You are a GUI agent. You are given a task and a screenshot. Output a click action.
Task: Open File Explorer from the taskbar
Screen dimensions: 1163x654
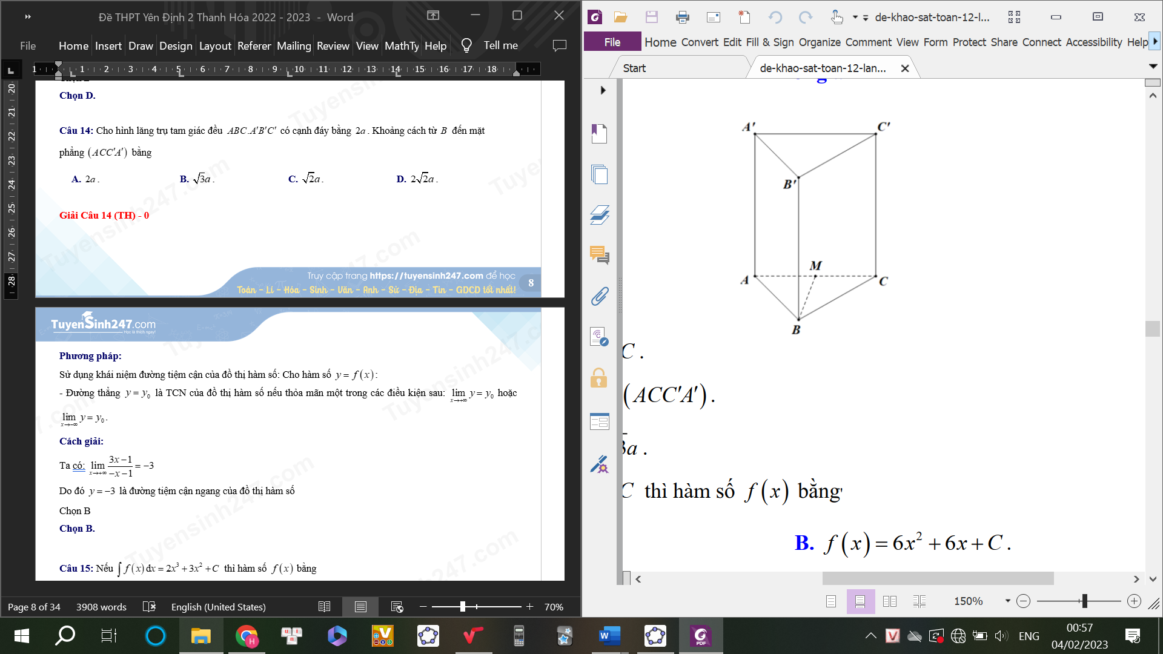pos(200,636)
